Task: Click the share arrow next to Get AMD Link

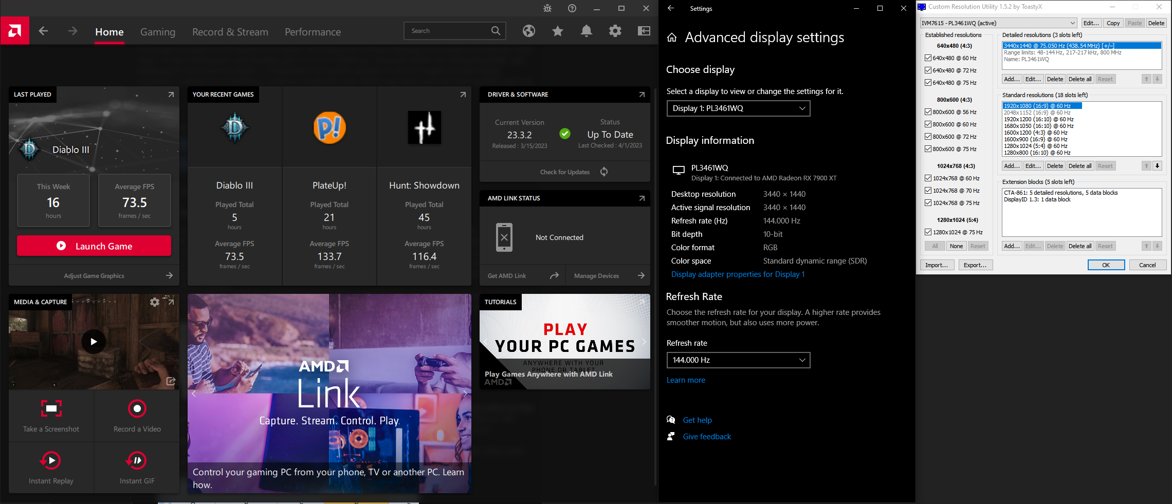Action: tap(554, 276)
